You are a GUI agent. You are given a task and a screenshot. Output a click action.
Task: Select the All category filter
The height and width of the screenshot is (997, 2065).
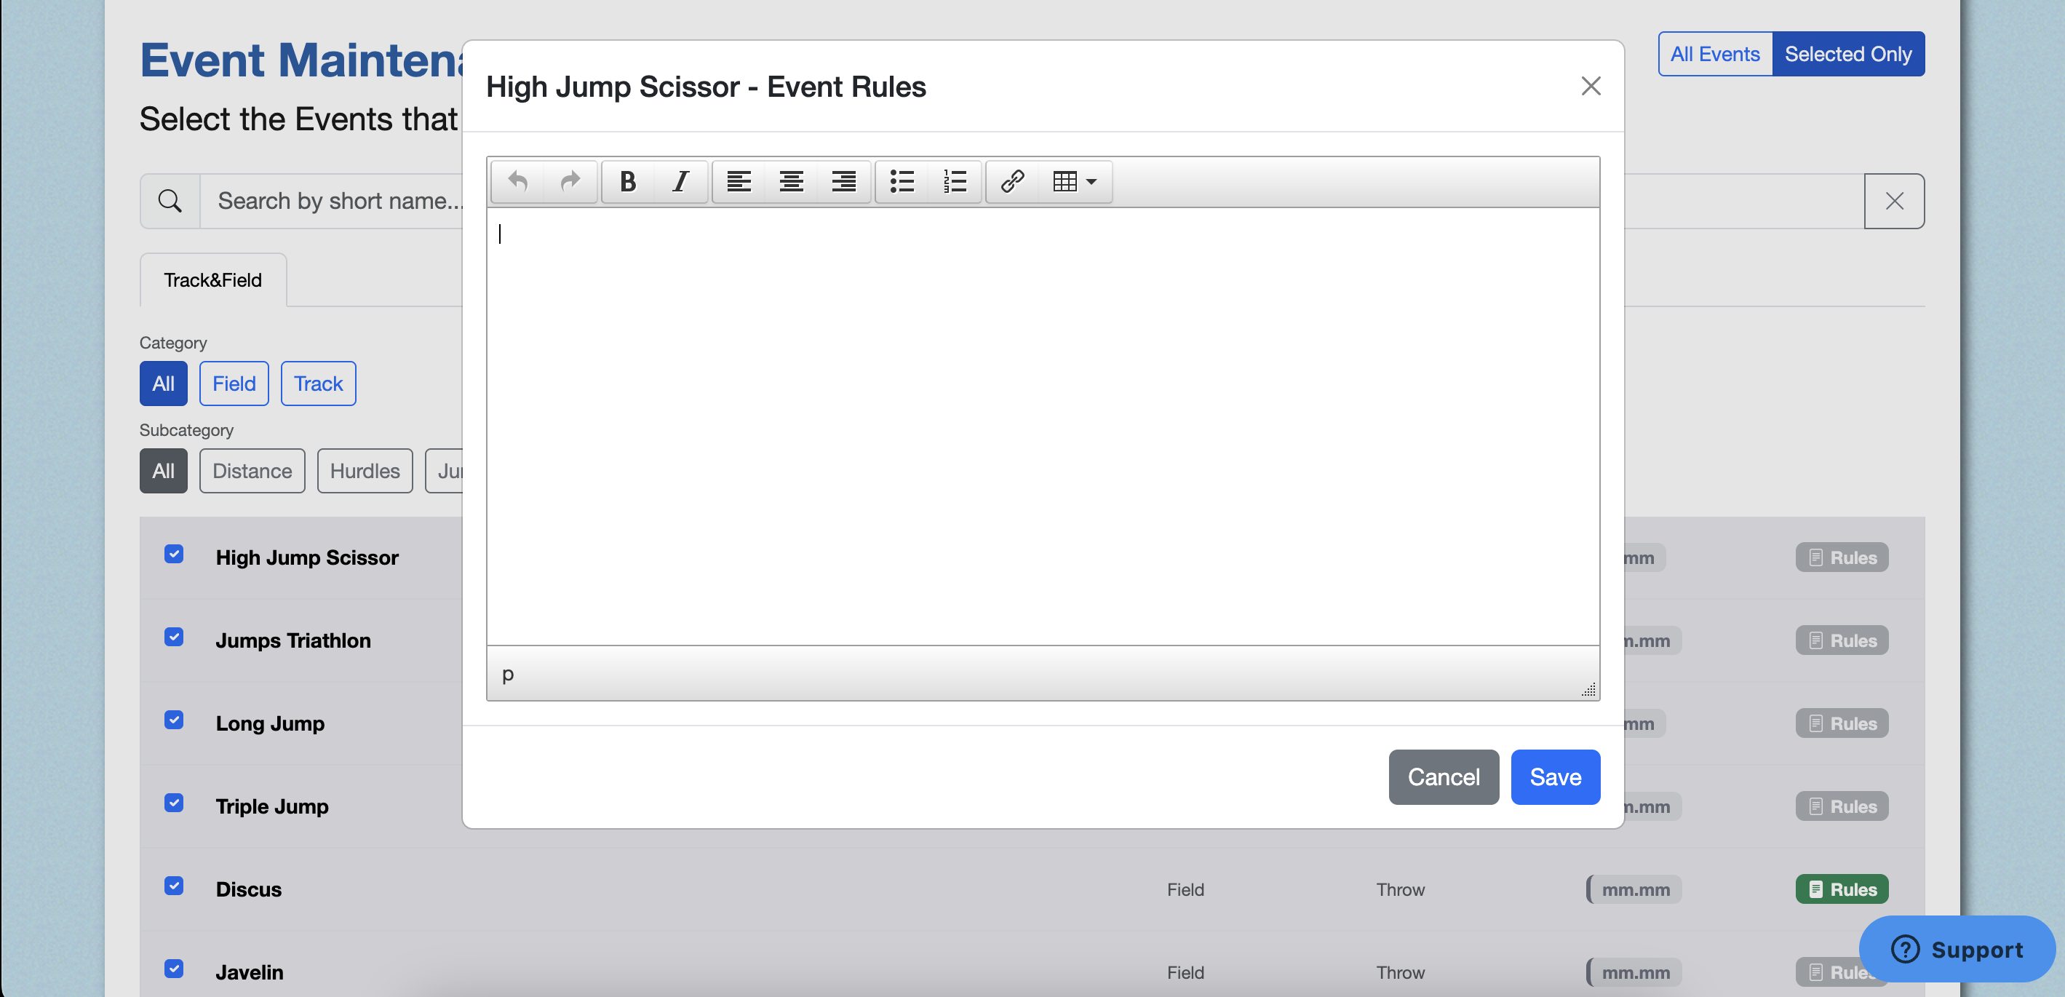[x=164, y=384]
